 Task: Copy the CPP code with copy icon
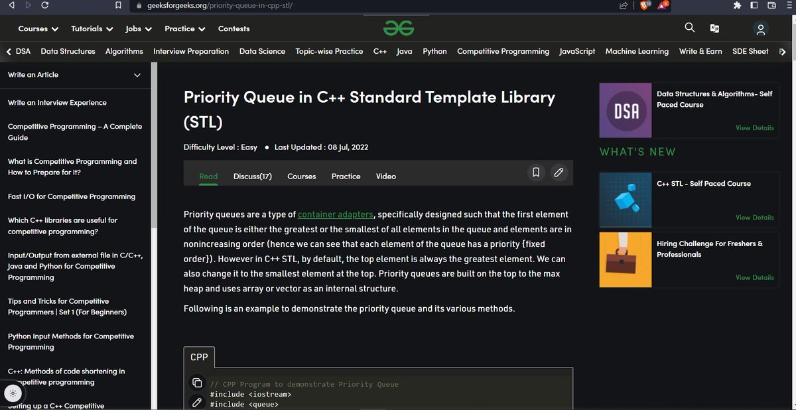[197, 383]
